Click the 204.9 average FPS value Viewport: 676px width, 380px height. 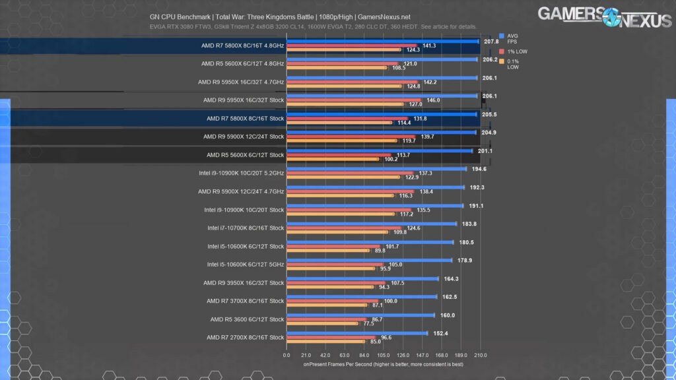click(489, 133)
